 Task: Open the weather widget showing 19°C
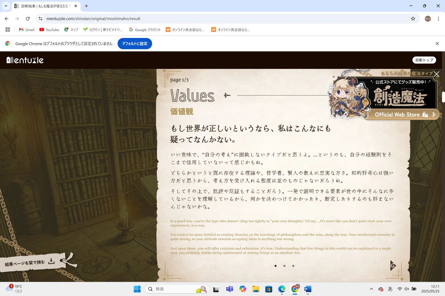pos(15,289)
